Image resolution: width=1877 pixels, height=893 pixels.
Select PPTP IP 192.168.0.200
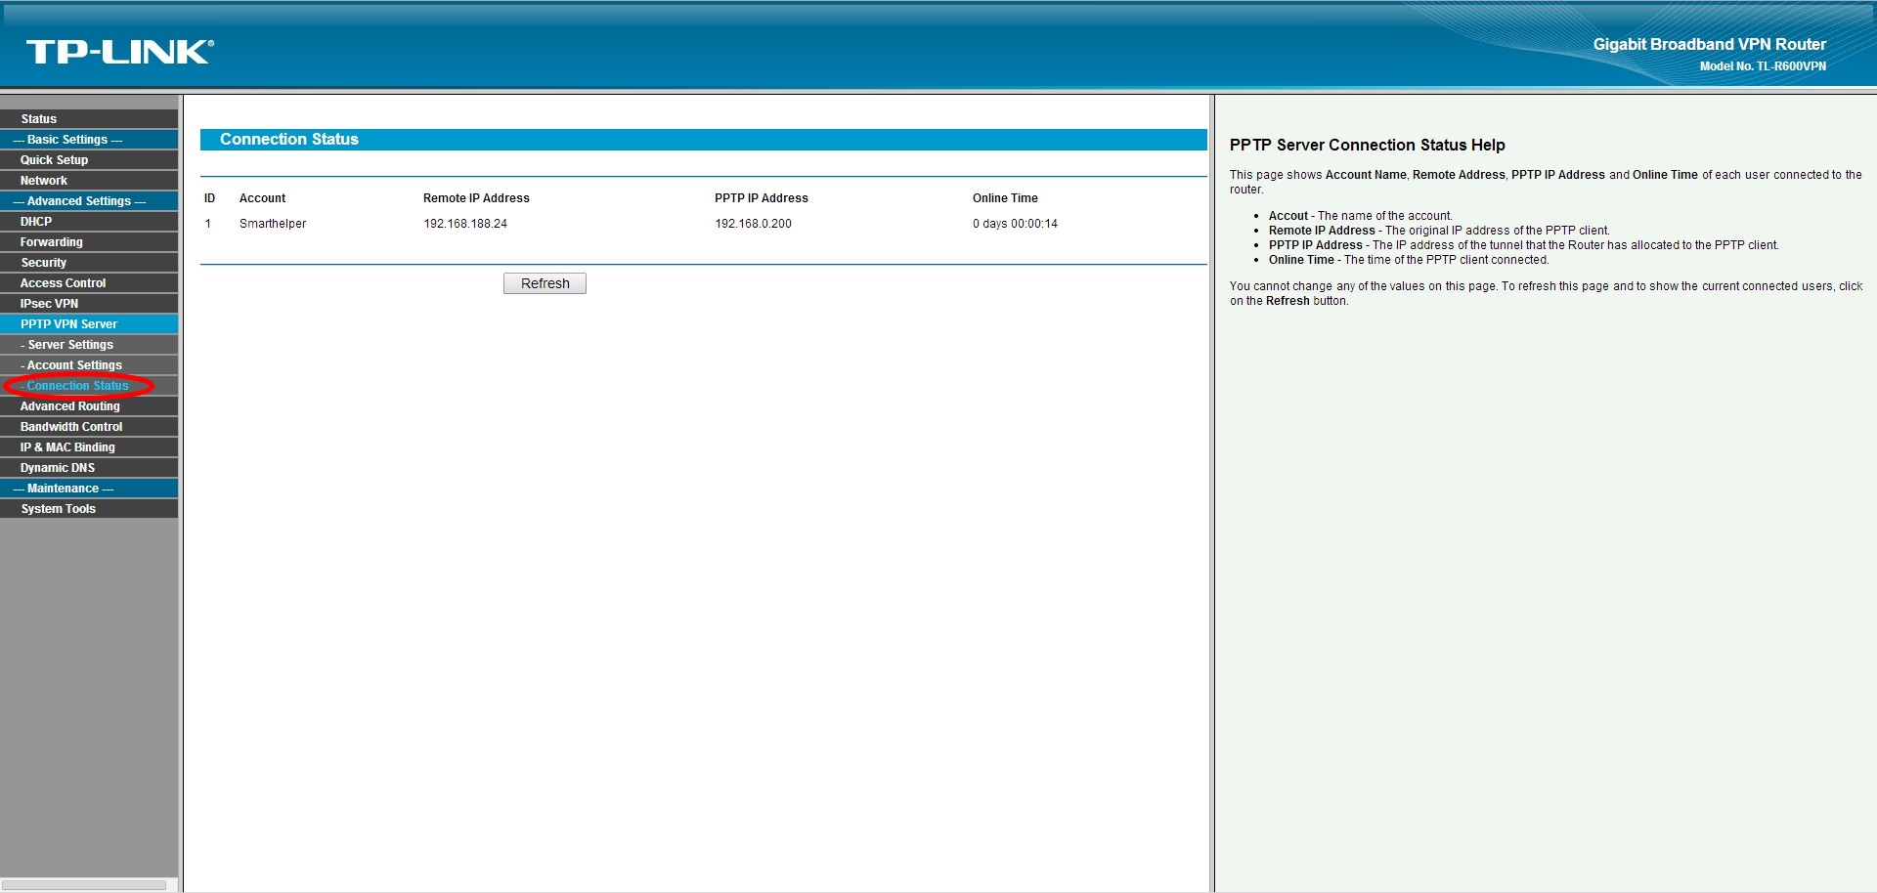[753, 224]
